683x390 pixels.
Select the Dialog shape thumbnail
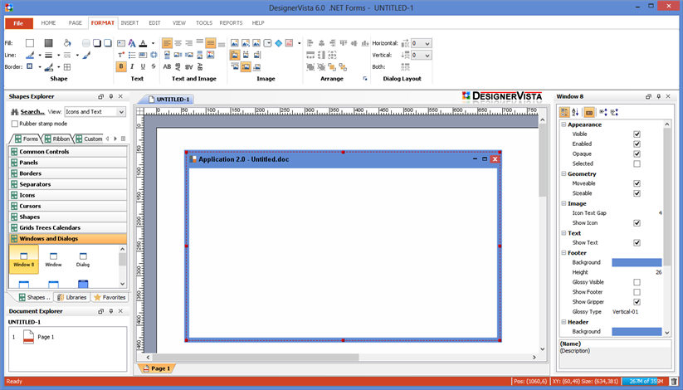point(83,259)
